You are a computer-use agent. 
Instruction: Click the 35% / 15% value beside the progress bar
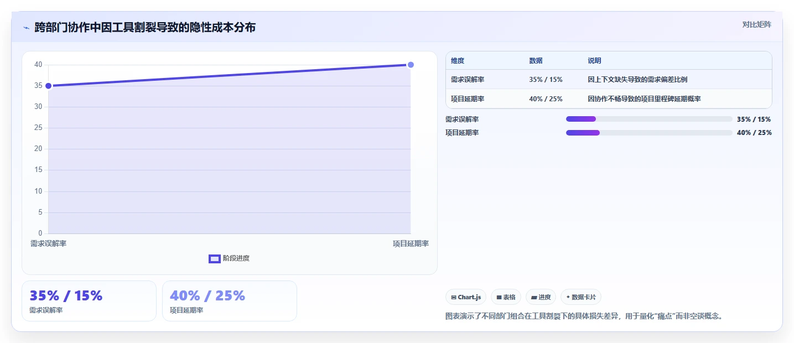tap(754, 119)
